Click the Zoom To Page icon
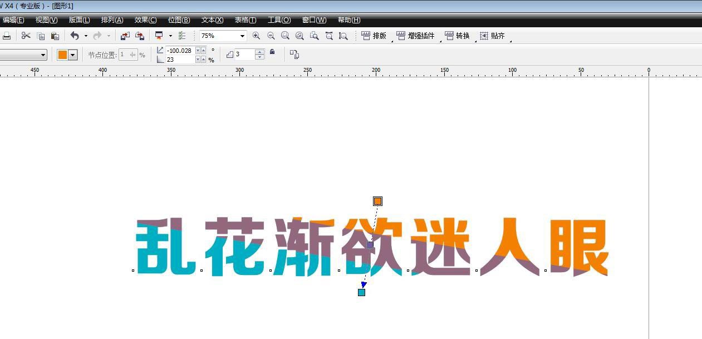The image size is (702, 339). point(315,35)
